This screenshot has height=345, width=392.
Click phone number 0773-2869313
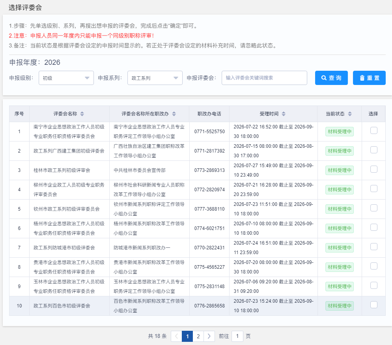coord(209,170)
